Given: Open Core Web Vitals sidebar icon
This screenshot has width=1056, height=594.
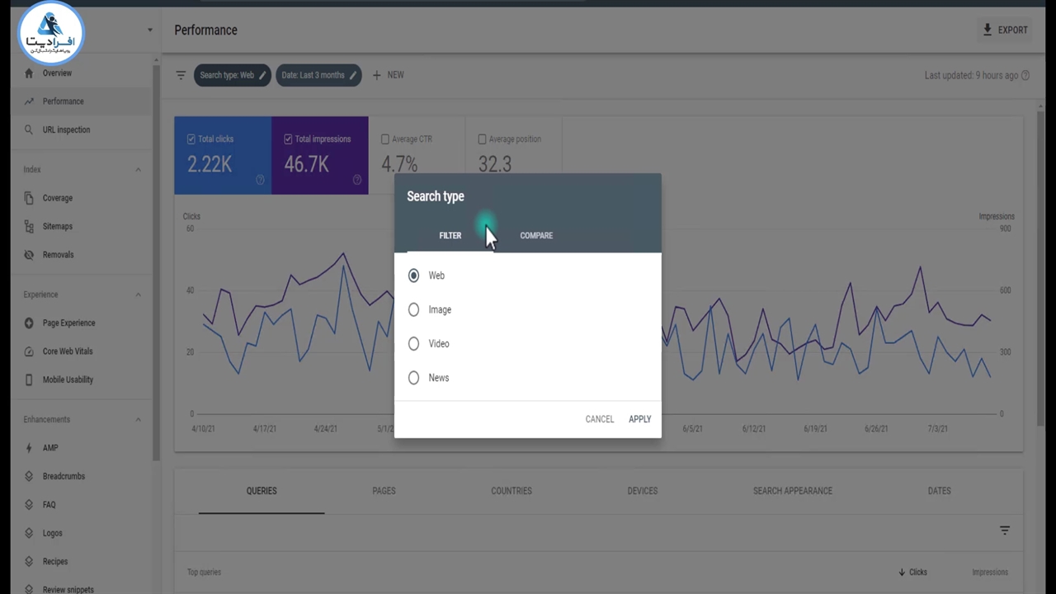Looking at the screenshot, I should point(29,351).
